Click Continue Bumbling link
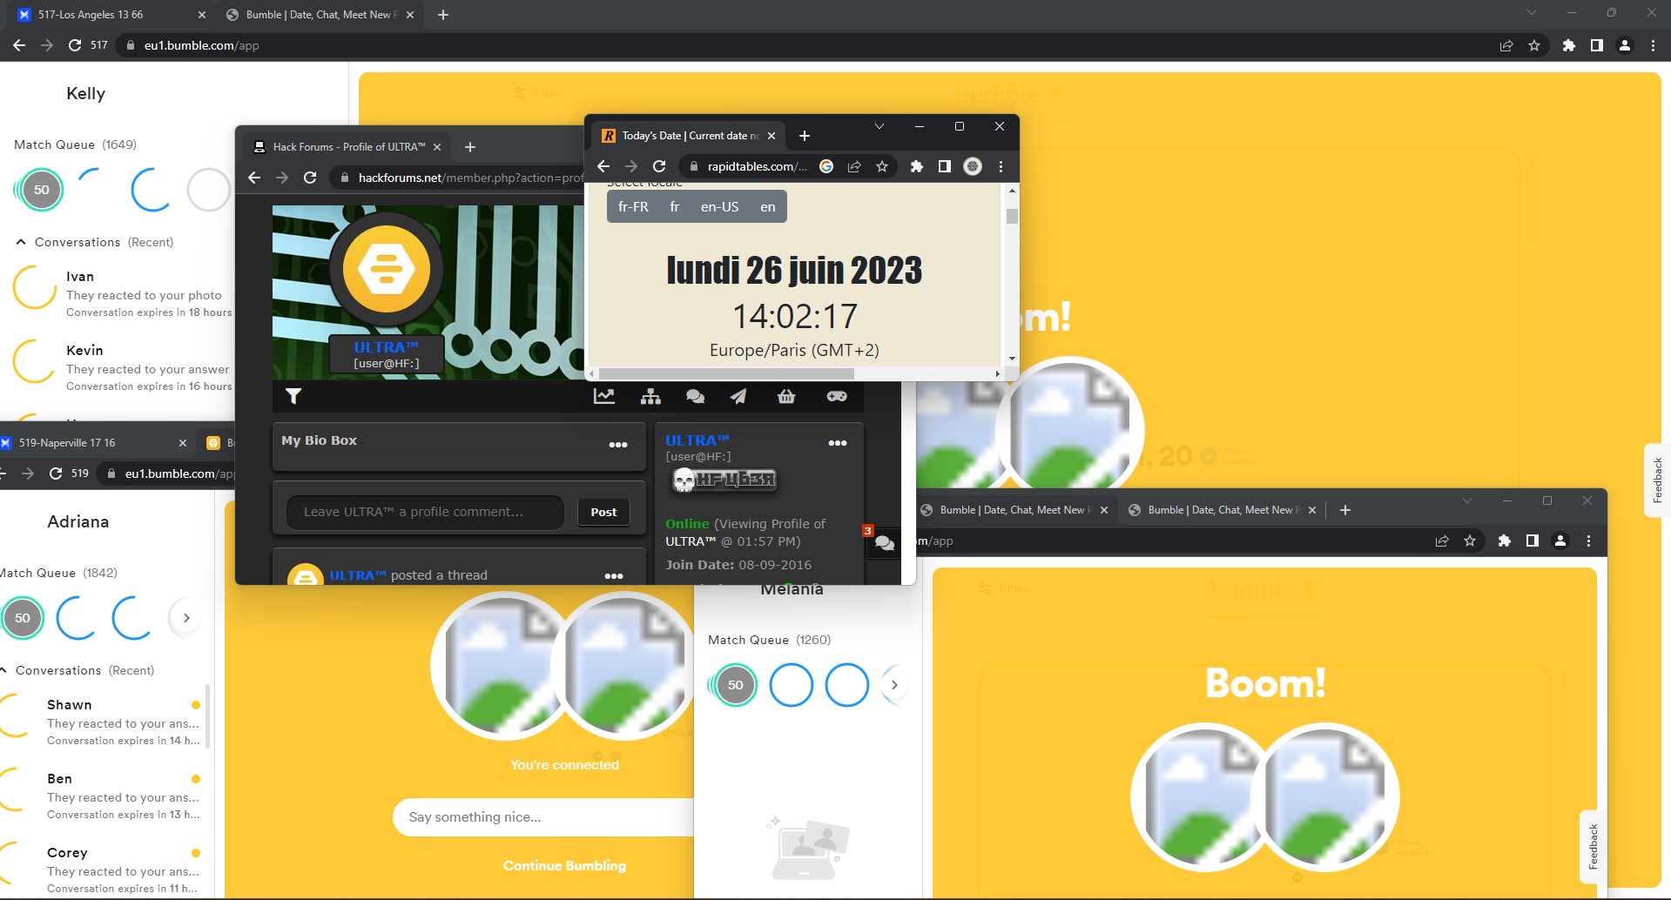The height and width of the screenshot is (900, 1671). click(x=564, y=866)
